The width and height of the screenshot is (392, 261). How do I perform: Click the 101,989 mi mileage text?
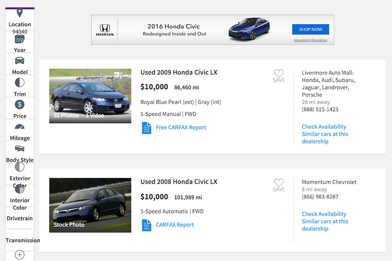(188, 198)
